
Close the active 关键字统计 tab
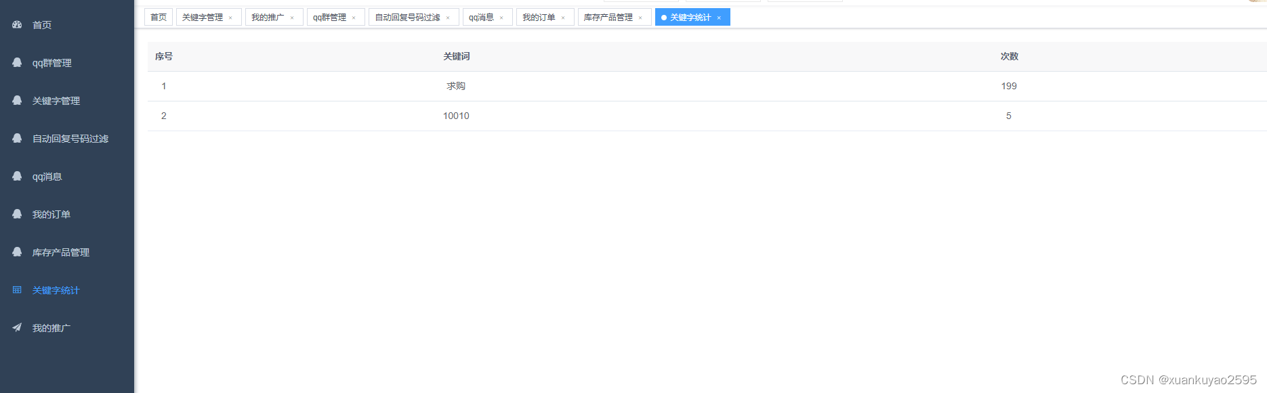719,18
